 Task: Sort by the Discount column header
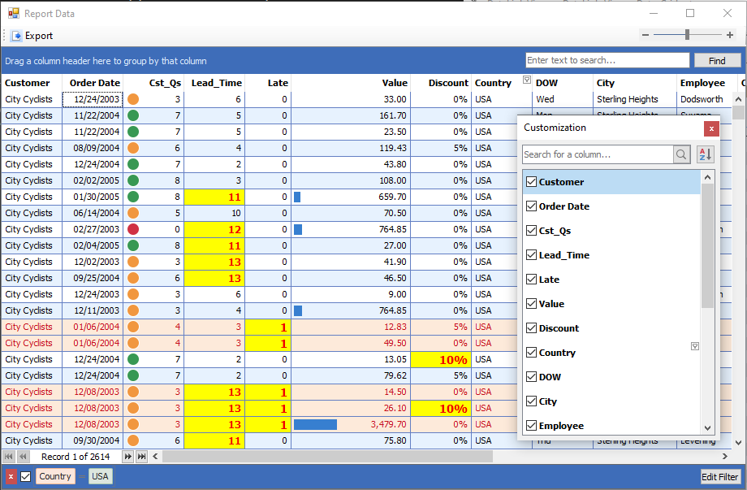point(441,82)
